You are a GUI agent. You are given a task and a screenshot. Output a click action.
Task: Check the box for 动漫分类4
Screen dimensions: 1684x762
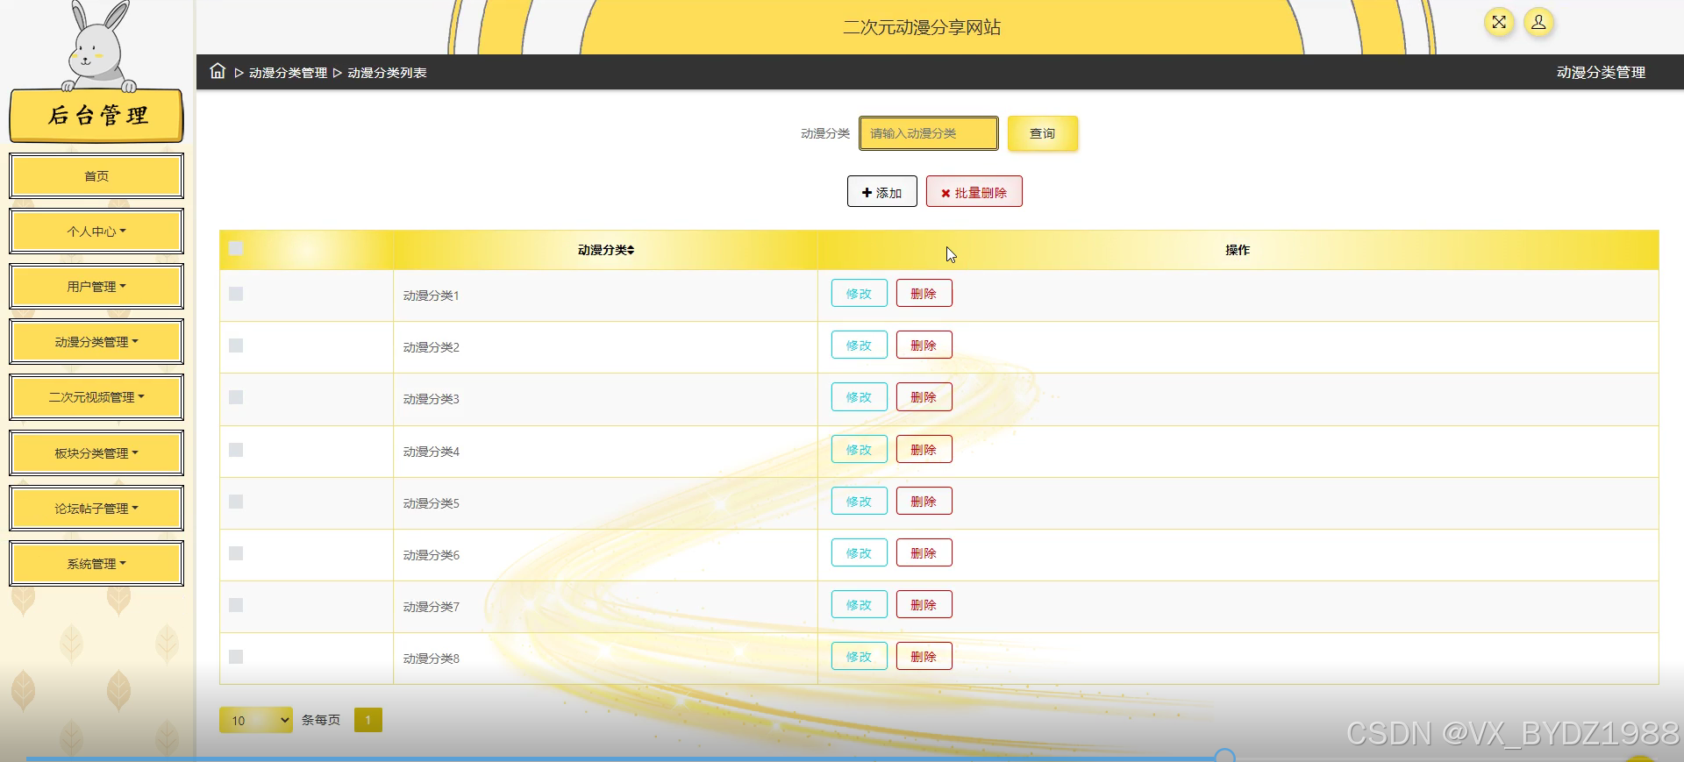[x=236, y=450]
